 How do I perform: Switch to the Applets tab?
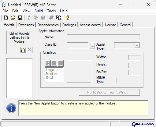click(9, 24)
